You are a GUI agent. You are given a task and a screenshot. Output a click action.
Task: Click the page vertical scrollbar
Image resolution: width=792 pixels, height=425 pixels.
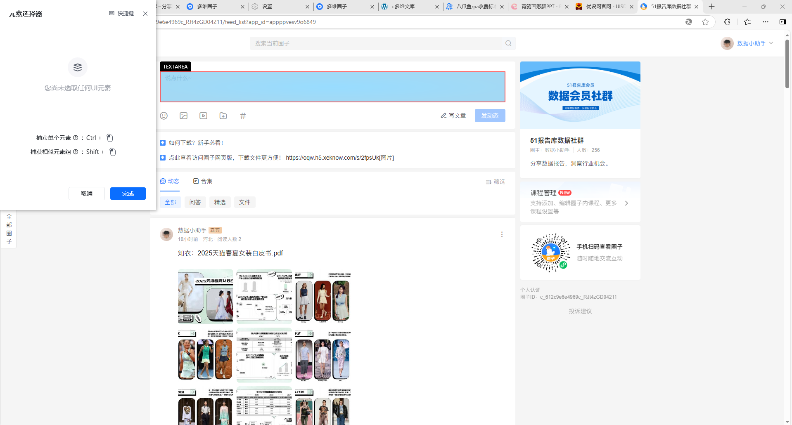point(787,64)
